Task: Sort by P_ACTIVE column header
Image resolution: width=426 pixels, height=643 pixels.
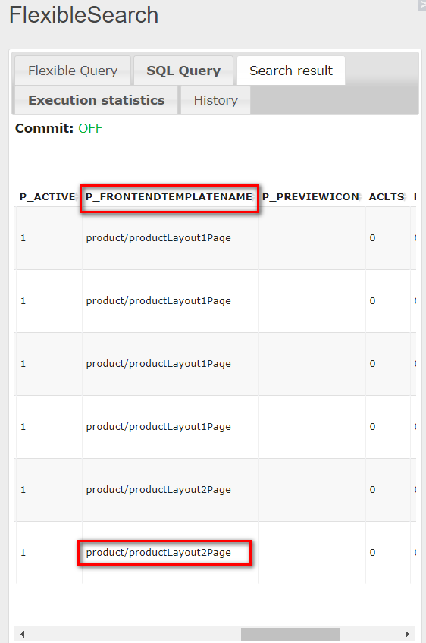Action: 47,197
